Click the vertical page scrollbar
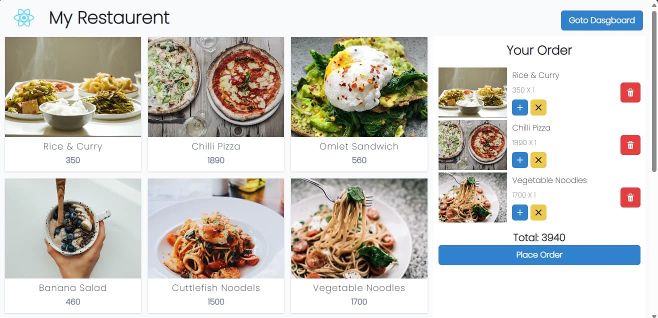The height and width of the screenshot is (318, 658). coord(654,90)
